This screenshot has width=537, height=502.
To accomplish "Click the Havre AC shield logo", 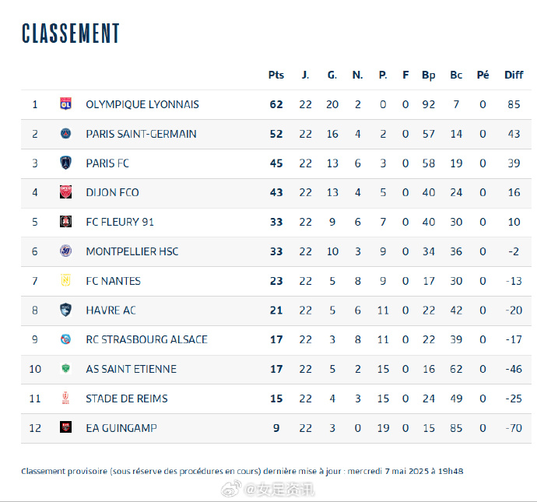I will click(x=65, y=310).
